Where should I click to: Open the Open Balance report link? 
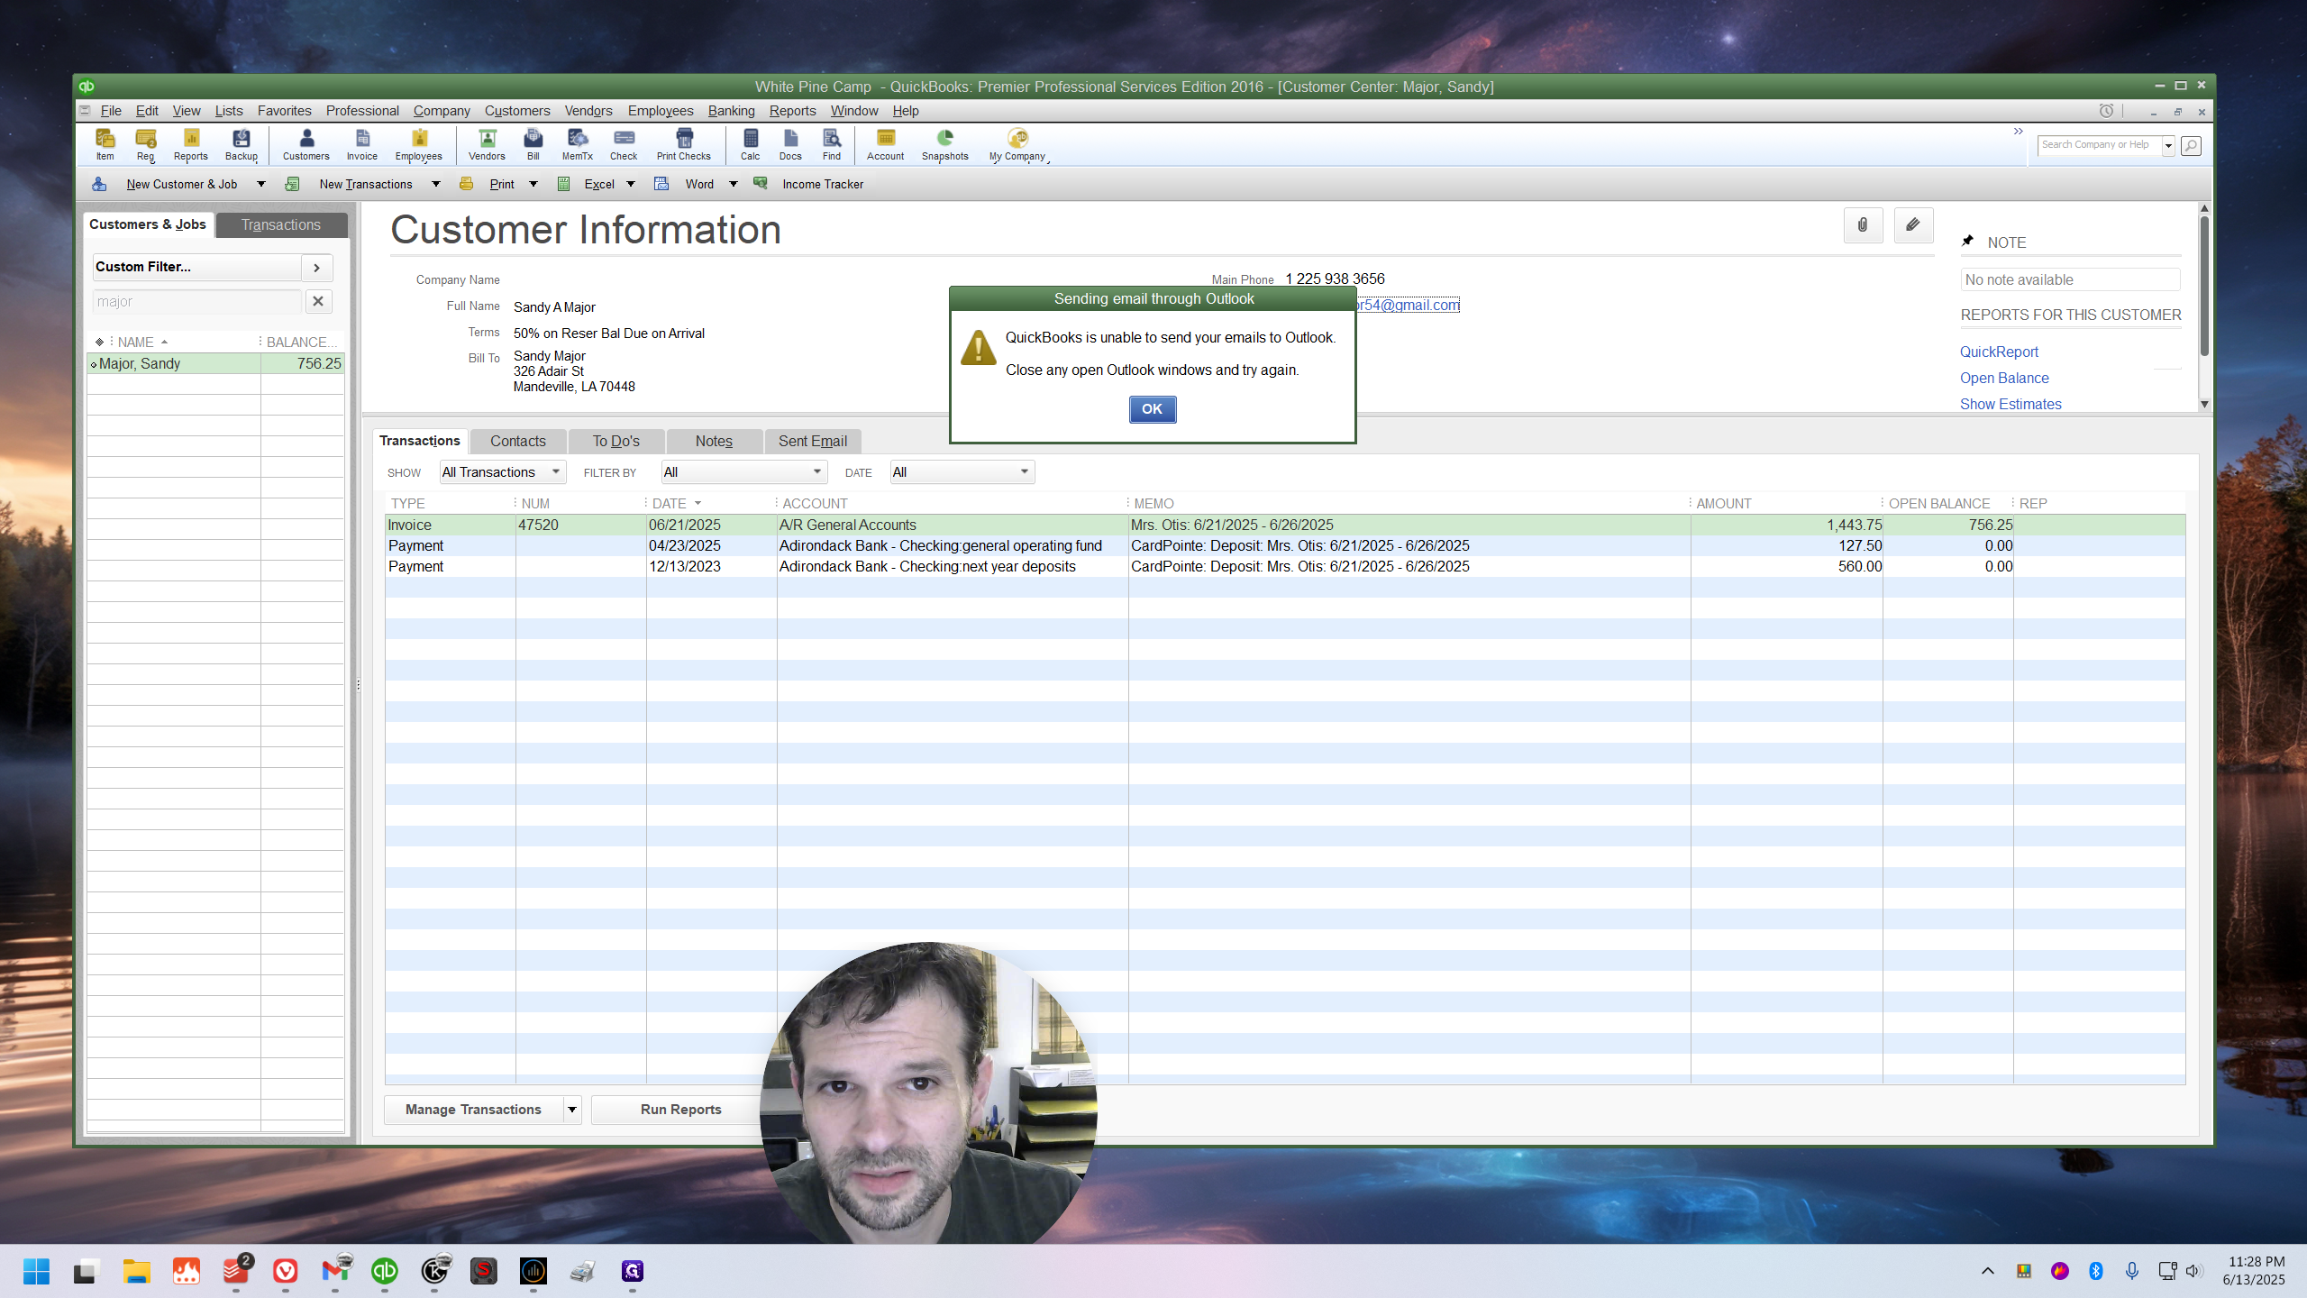coord(2004,378)
